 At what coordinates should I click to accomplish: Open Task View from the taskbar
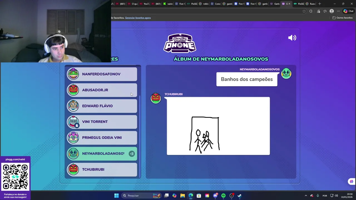click(166, 196)
